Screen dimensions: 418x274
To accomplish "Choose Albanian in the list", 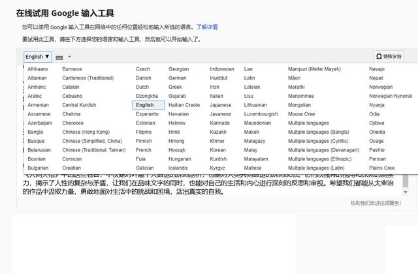I will 37,78.
